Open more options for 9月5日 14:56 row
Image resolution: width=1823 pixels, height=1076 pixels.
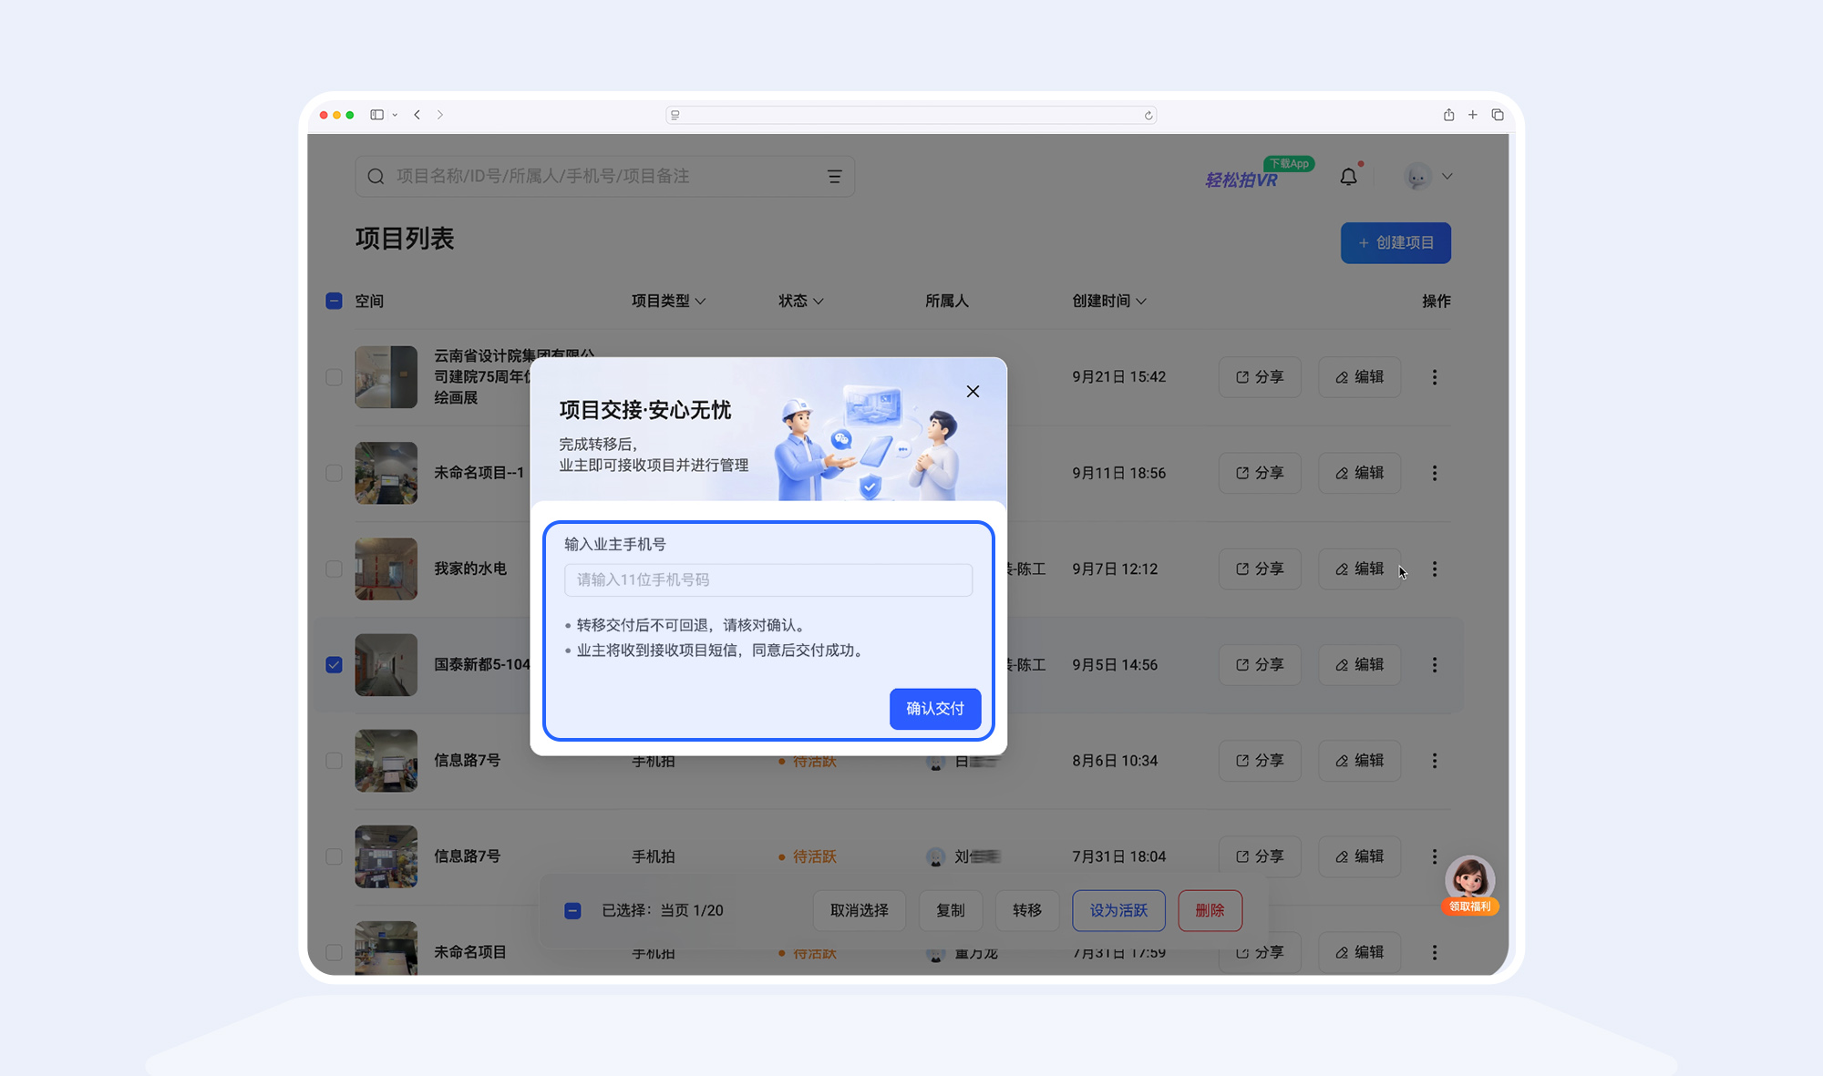[1434, 665]
